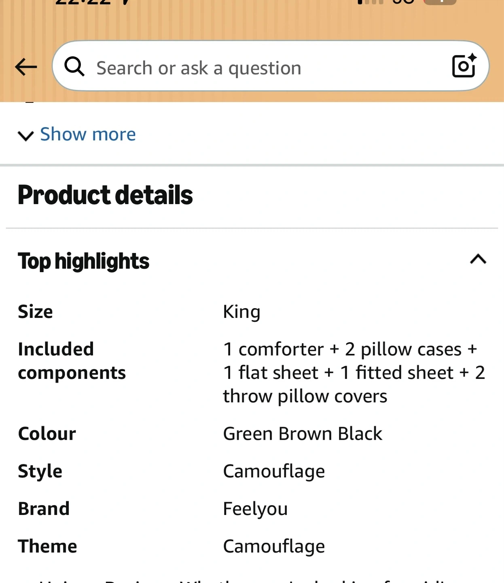Viewport: 504px width, 583px height.
Task: Select the Brand label
Action: pyautogui.click(x=44, y=509)
